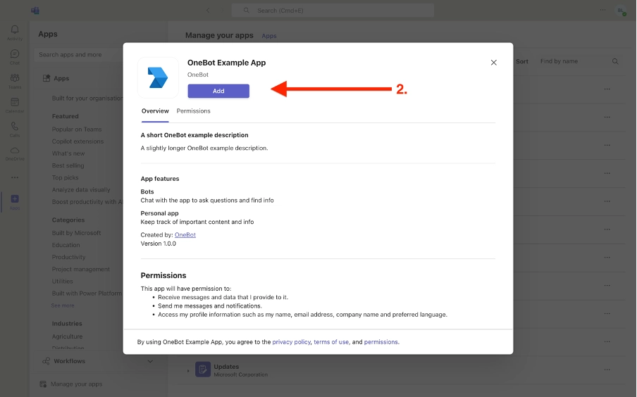Open the terms of use link

pyautogui.click(x=331, y=342)
